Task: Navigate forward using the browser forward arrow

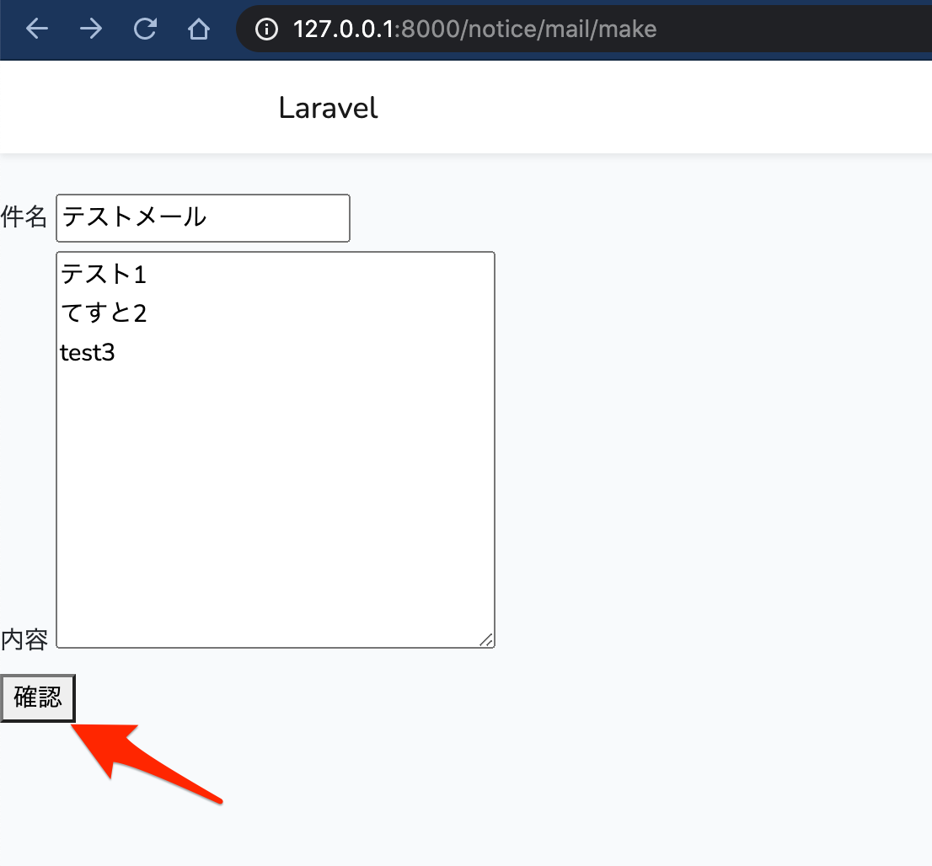Action: [x=90, y=29]
